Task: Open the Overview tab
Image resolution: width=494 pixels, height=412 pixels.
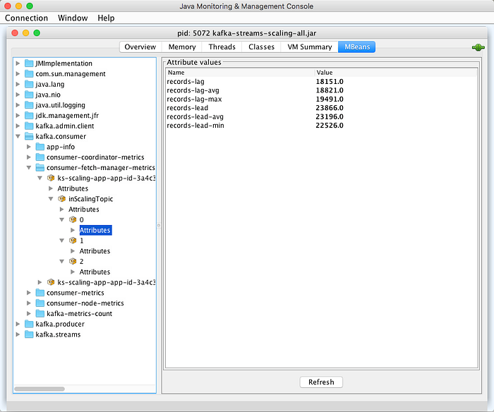Action: 140,47
